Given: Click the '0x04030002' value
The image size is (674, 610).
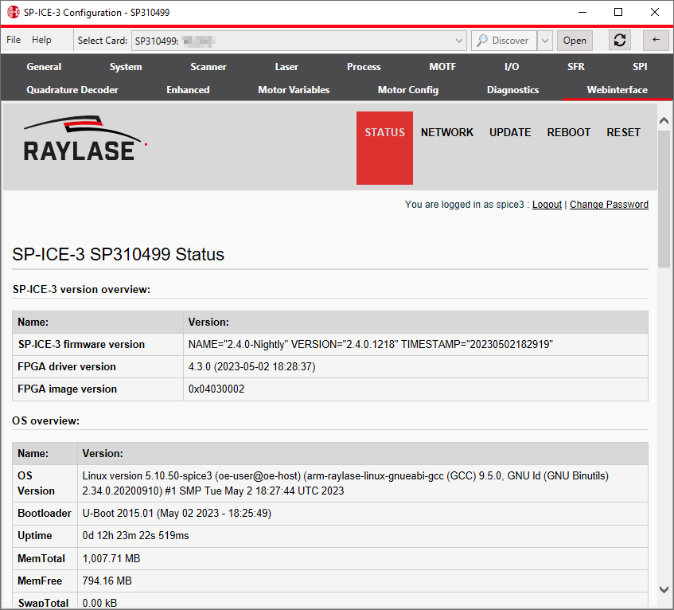Looking at the screenshot, I should point(216,389).
